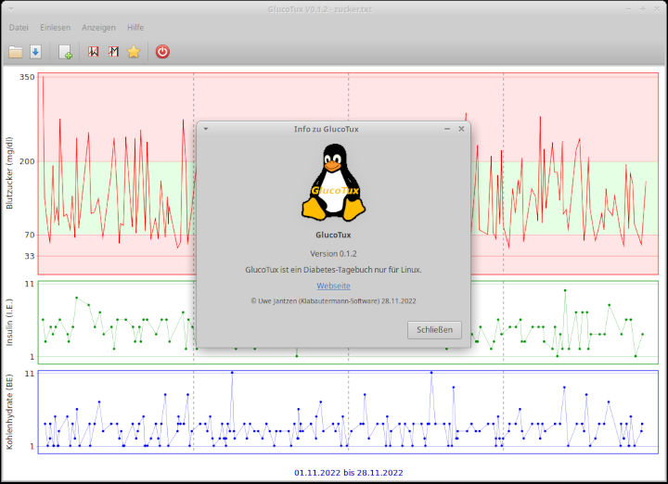This screenshot has width=668, height=484.
Task: Click the 70 blood sugar axis value
Action: coord(30,235)
